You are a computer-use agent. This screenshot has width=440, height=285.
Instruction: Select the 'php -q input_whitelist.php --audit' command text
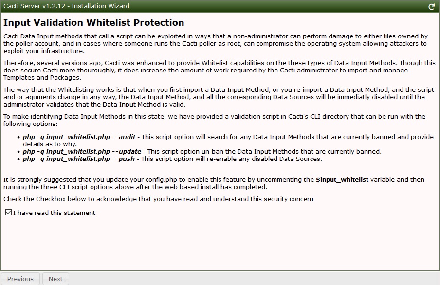[x=79, y=137]
